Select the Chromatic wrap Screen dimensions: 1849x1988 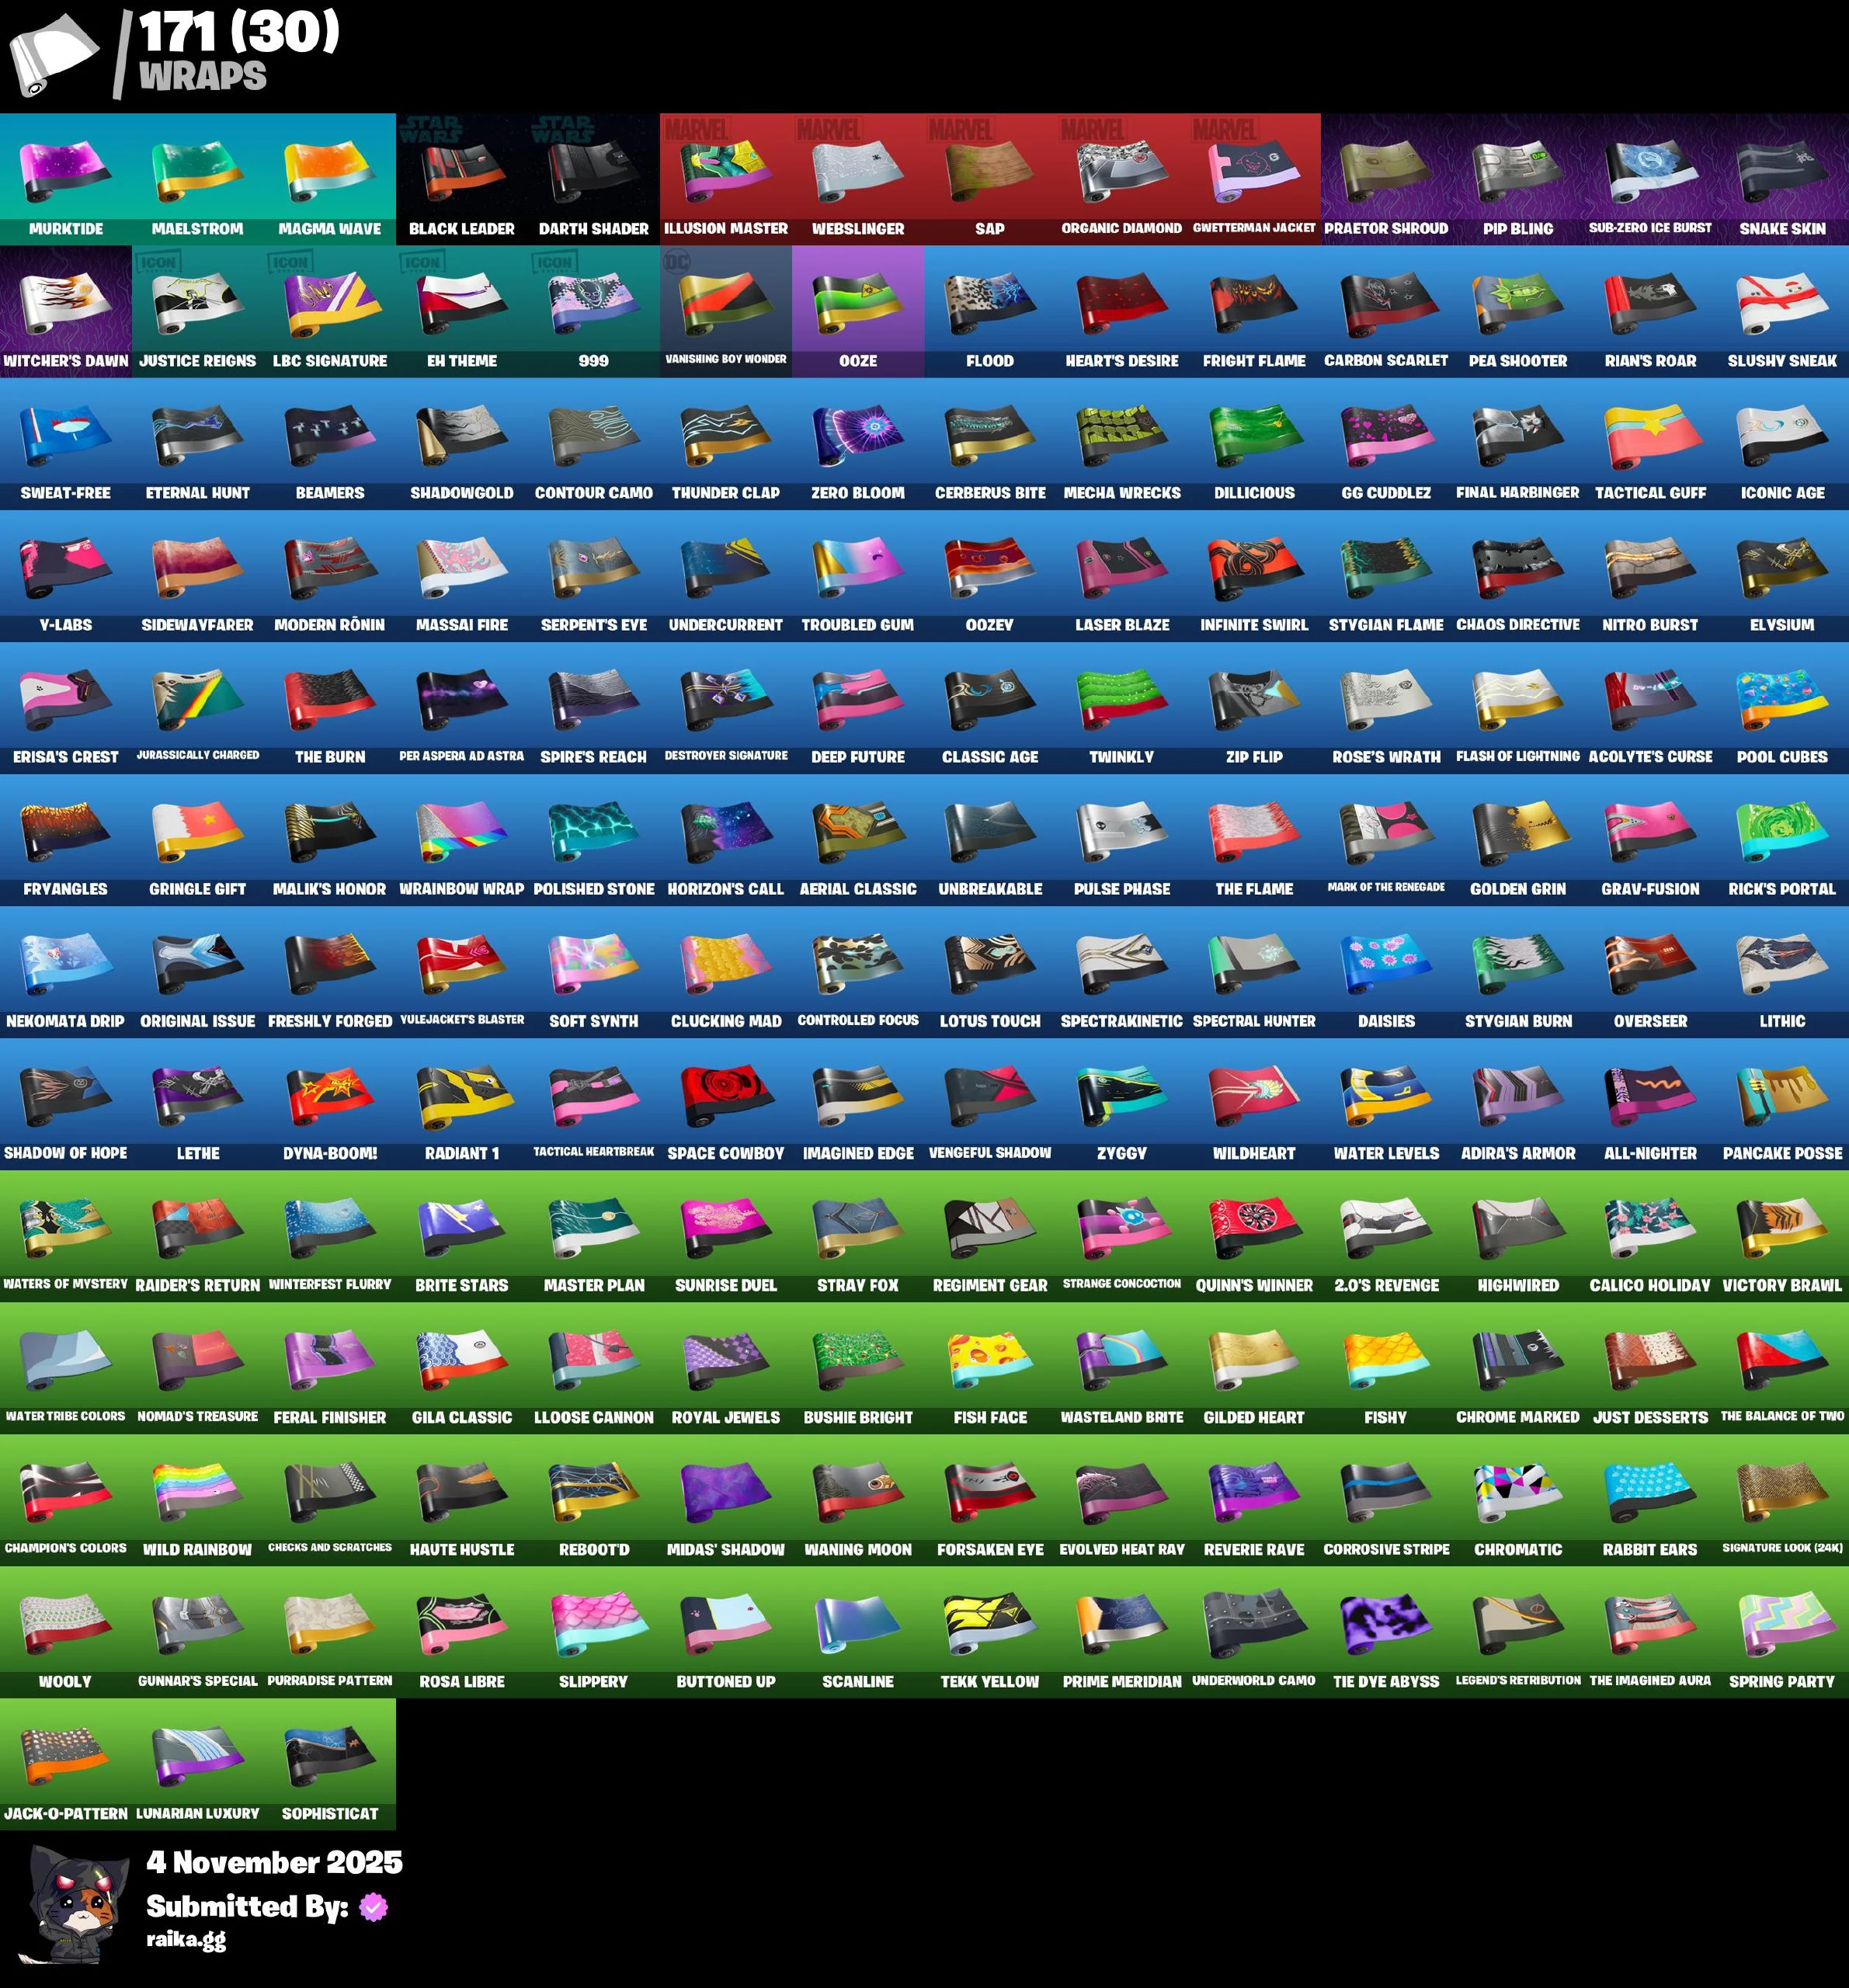(x=1518, y=1492)
